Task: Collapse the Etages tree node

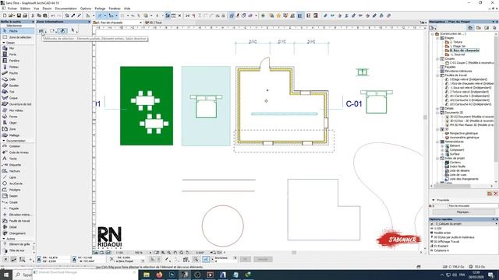Action: (x=437, y=38)
